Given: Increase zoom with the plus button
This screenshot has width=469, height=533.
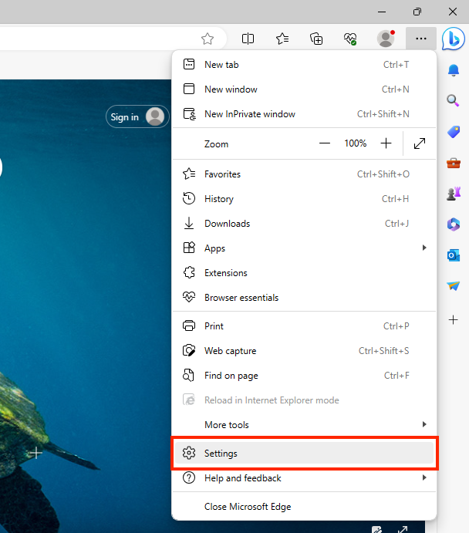Looking at the screenshot, I should click(x=386, y=143).
